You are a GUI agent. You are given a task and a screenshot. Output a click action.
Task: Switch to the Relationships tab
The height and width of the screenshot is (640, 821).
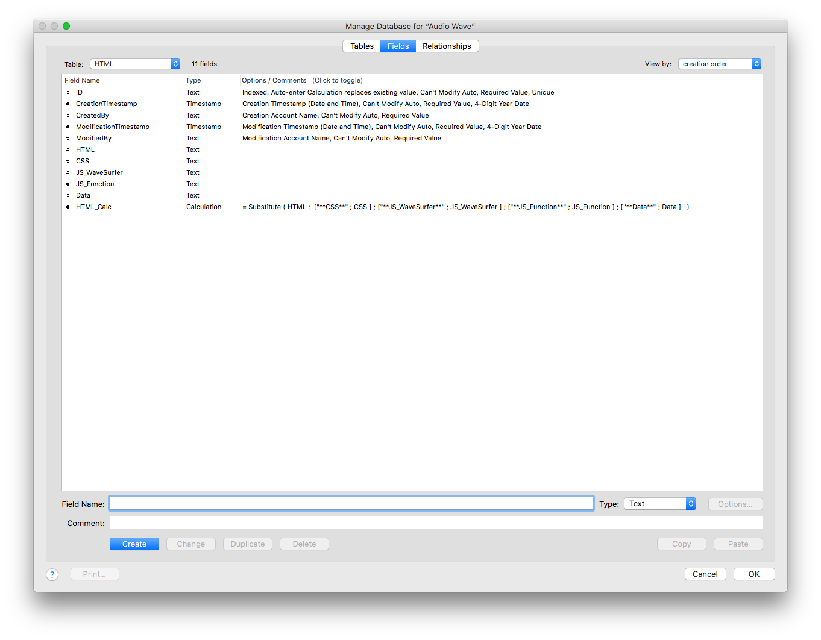(x=447, y=46)
